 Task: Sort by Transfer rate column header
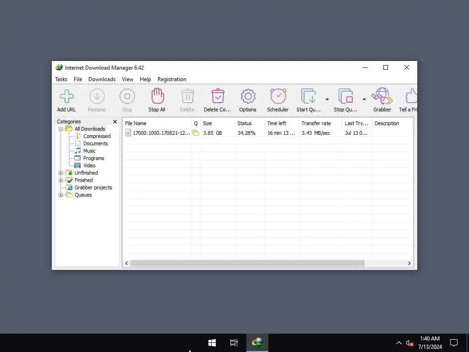pyautogui.click(x=320, y=123)
